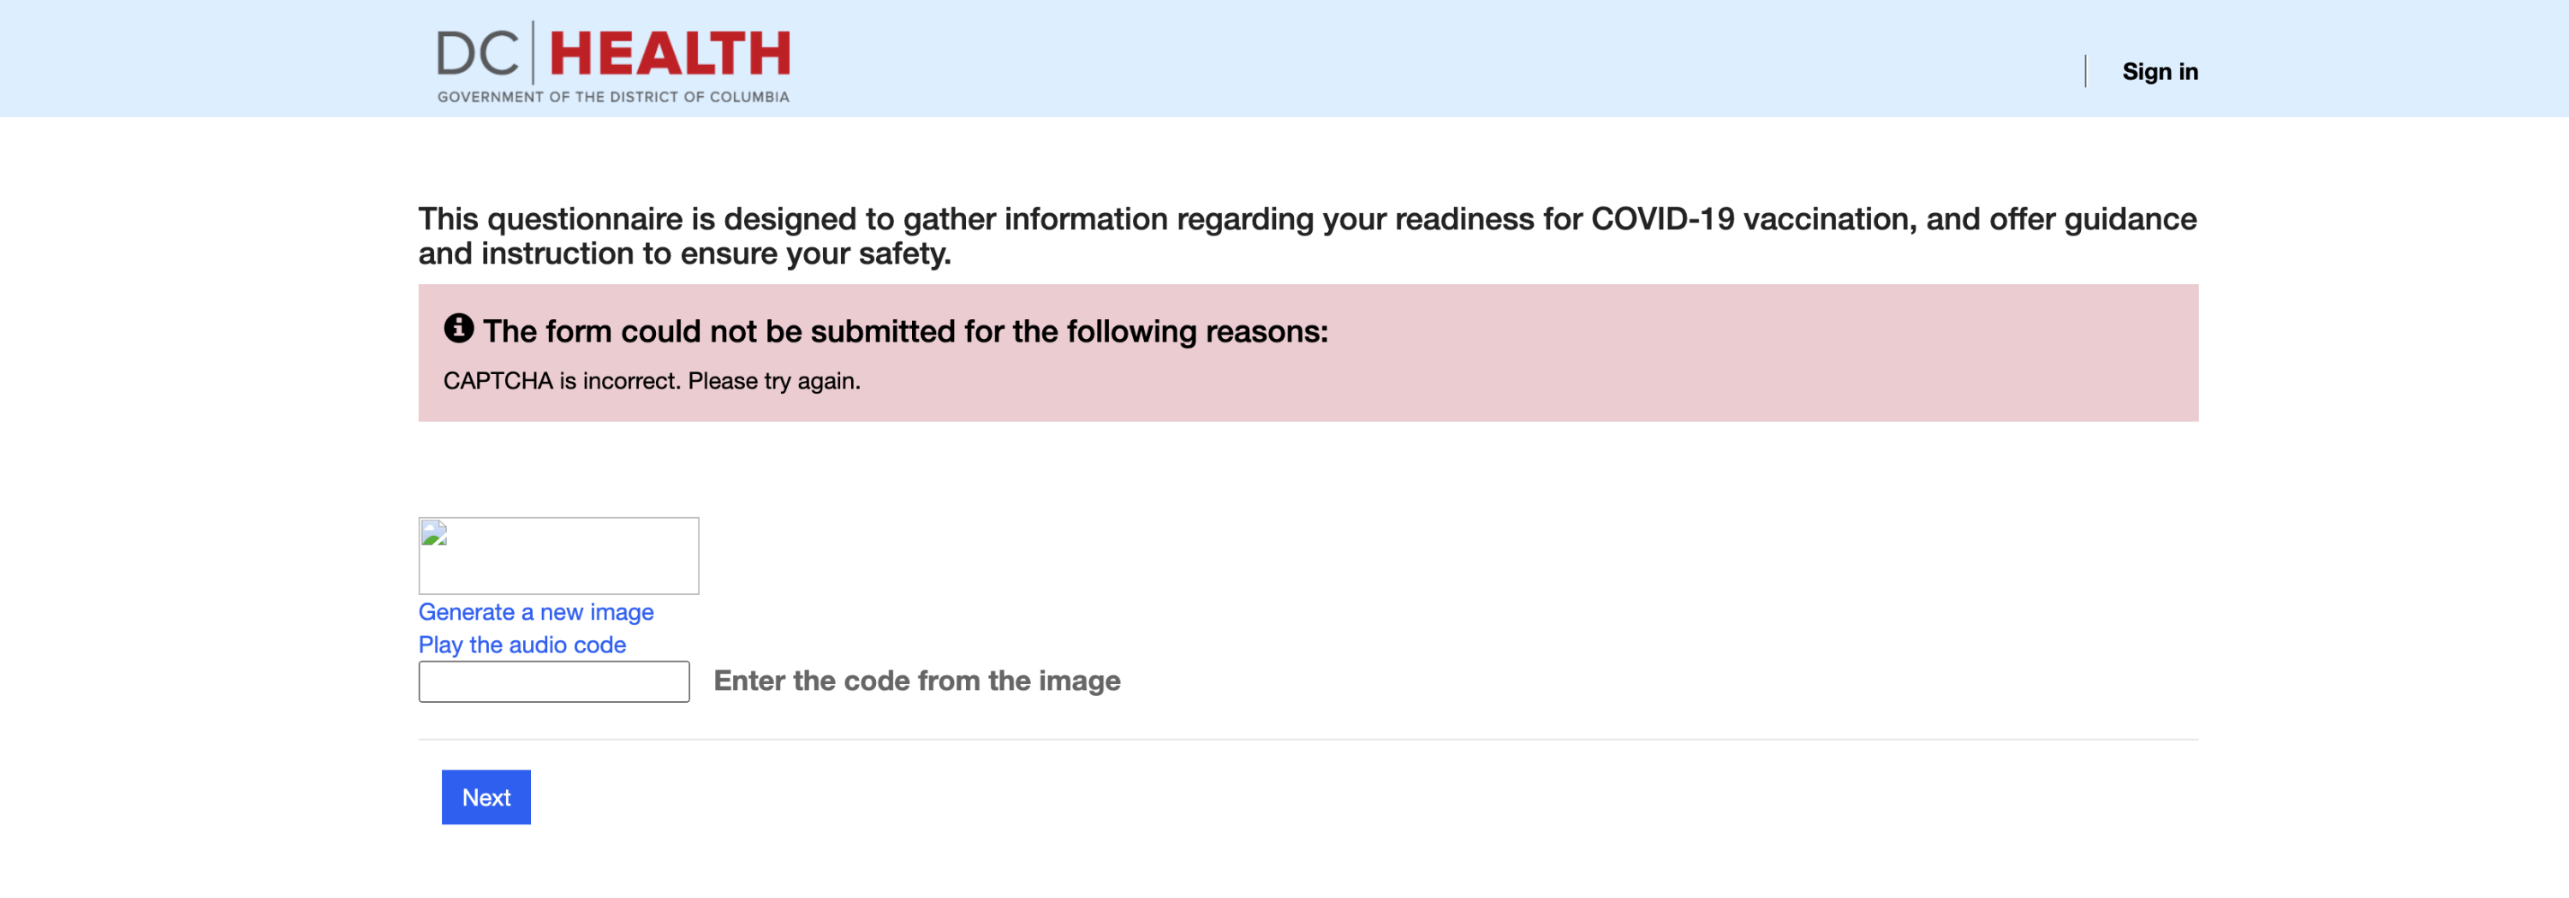Click the light blue header bar
The image size is (2569, 898).
pos(1396,58)
